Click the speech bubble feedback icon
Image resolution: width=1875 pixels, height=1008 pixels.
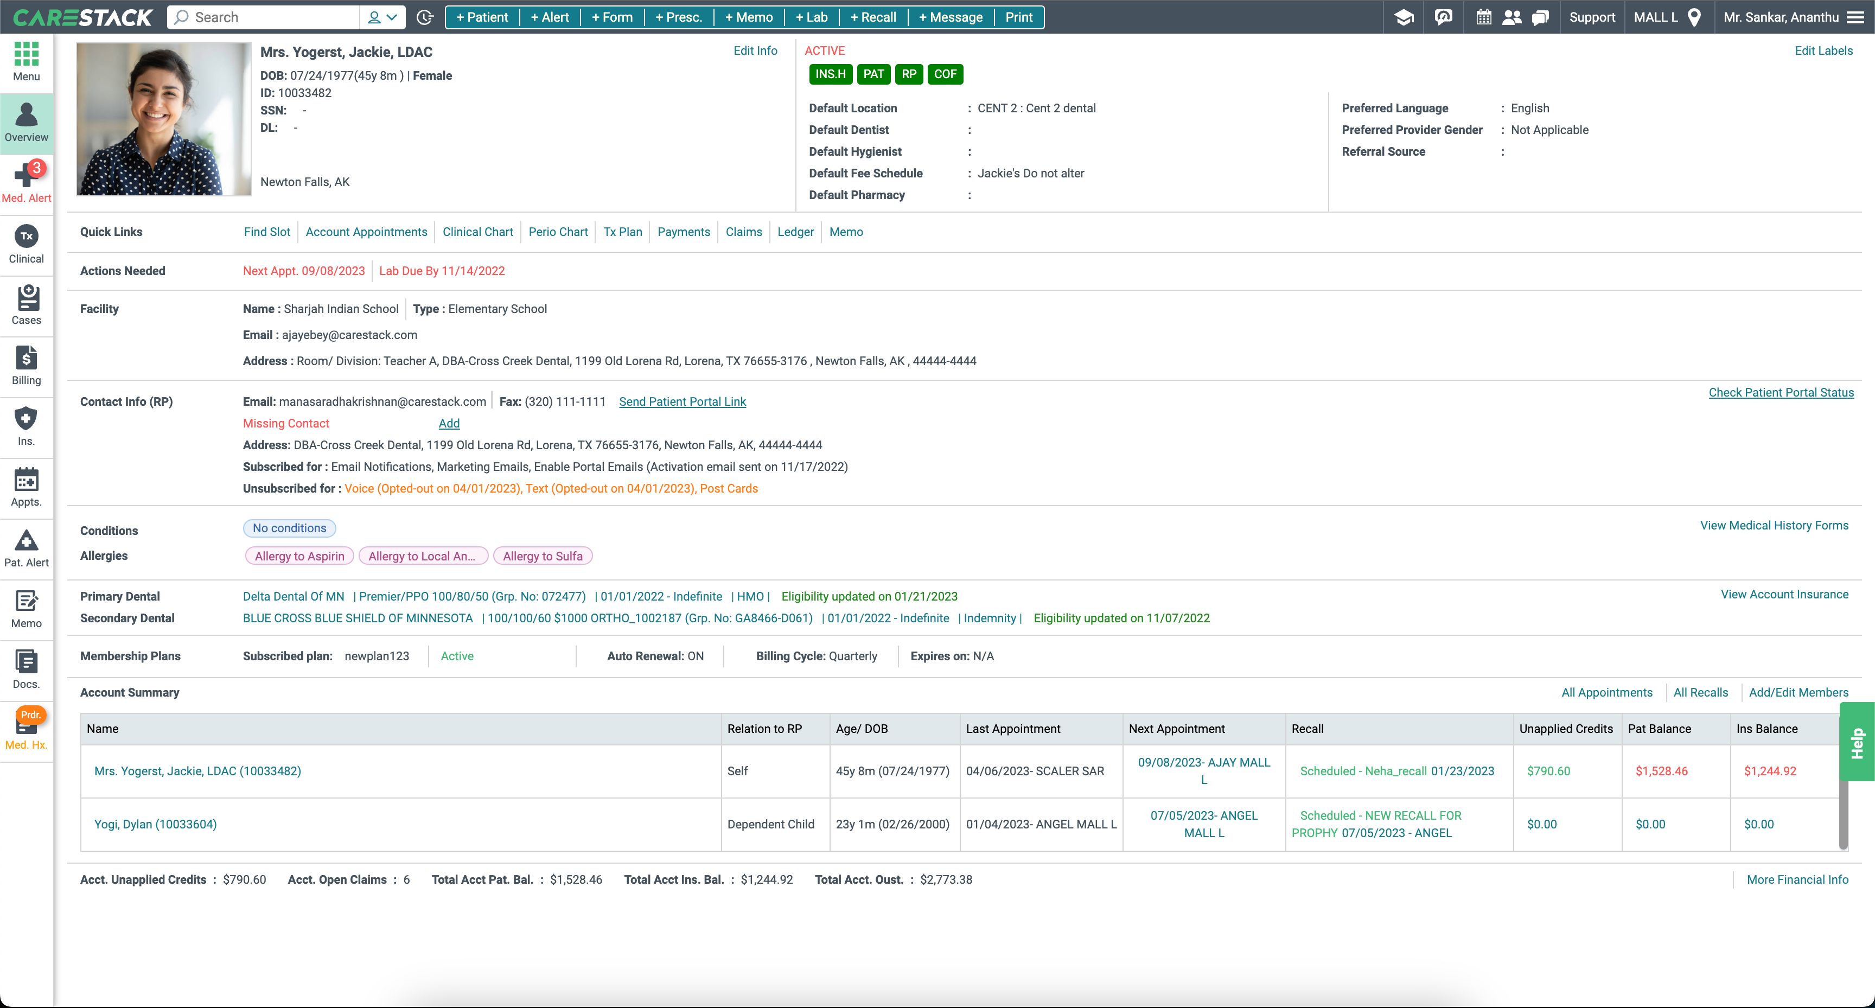click(1443, 17)
